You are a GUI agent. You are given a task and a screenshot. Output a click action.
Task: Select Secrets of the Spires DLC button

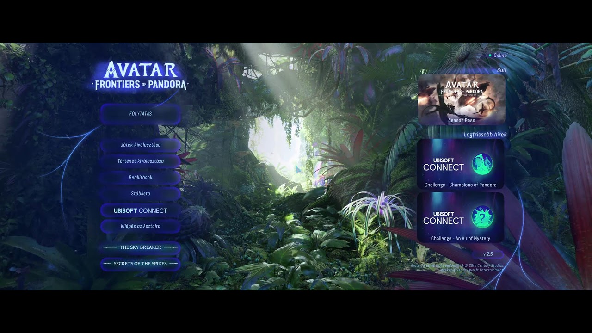tap(141, 264)
